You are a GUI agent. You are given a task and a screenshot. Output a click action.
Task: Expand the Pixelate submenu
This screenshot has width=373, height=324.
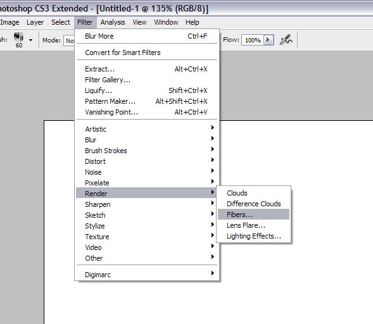pos(146,183)
